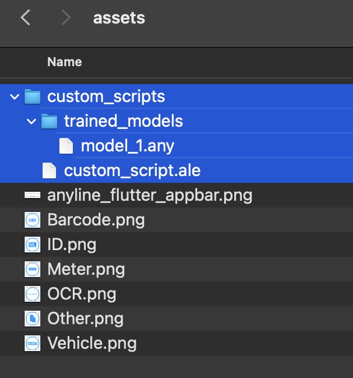Click the custom_scripts folder icon
The image size is (353, 378).
click(x=32, y=97)
